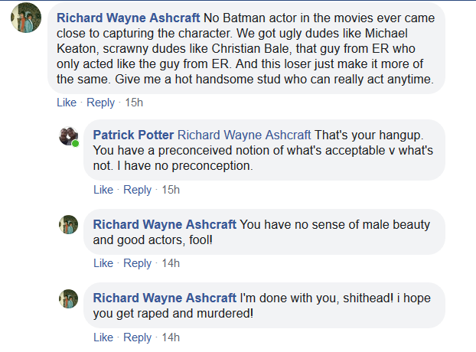476x352 pixels.
Task: Open the Patrick Potter profile name link
Action: tap(133, 134)
